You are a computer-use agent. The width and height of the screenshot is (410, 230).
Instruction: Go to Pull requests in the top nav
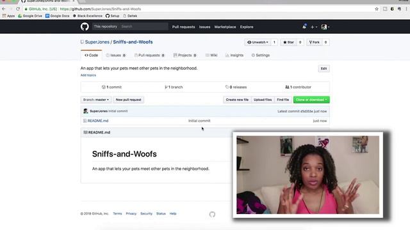(183, 27)
